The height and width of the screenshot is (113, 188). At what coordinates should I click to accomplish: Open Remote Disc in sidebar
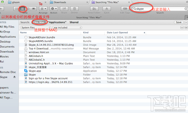[x=8, y=72]
